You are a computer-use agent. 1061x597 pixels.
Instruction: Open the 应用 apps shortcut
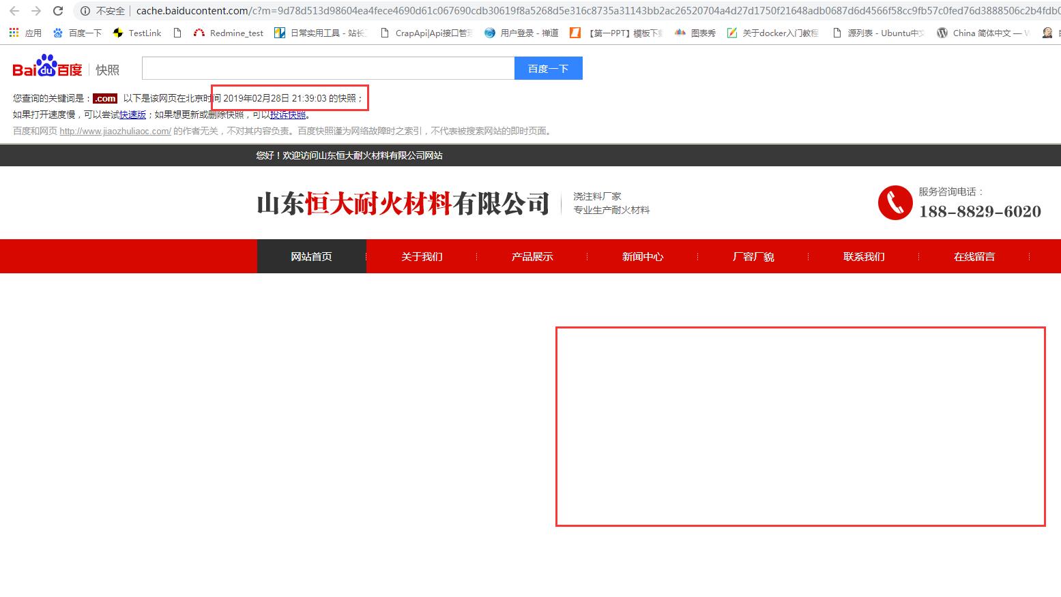(25, 33)
